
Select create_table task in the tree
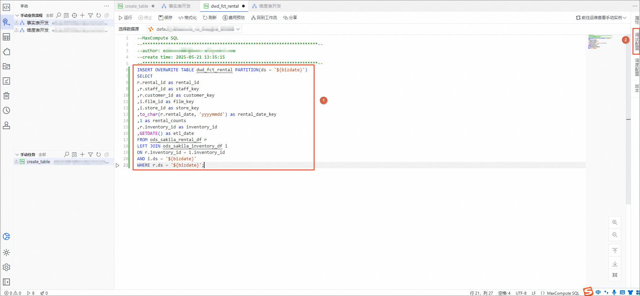tap(64, 162)
